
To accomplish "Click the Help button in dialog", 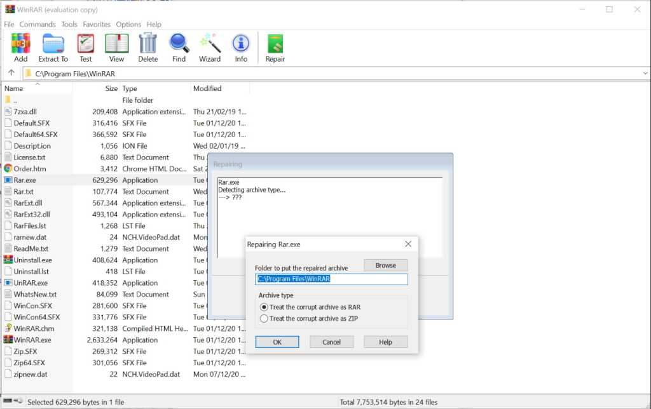I will (x=385, y=342).
